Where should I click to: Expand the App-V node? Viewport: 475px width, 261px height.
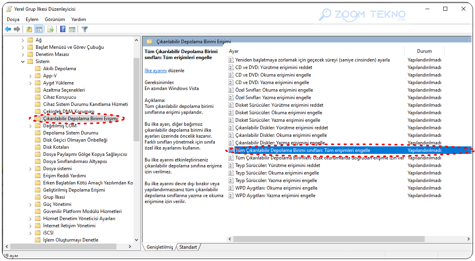30,76
